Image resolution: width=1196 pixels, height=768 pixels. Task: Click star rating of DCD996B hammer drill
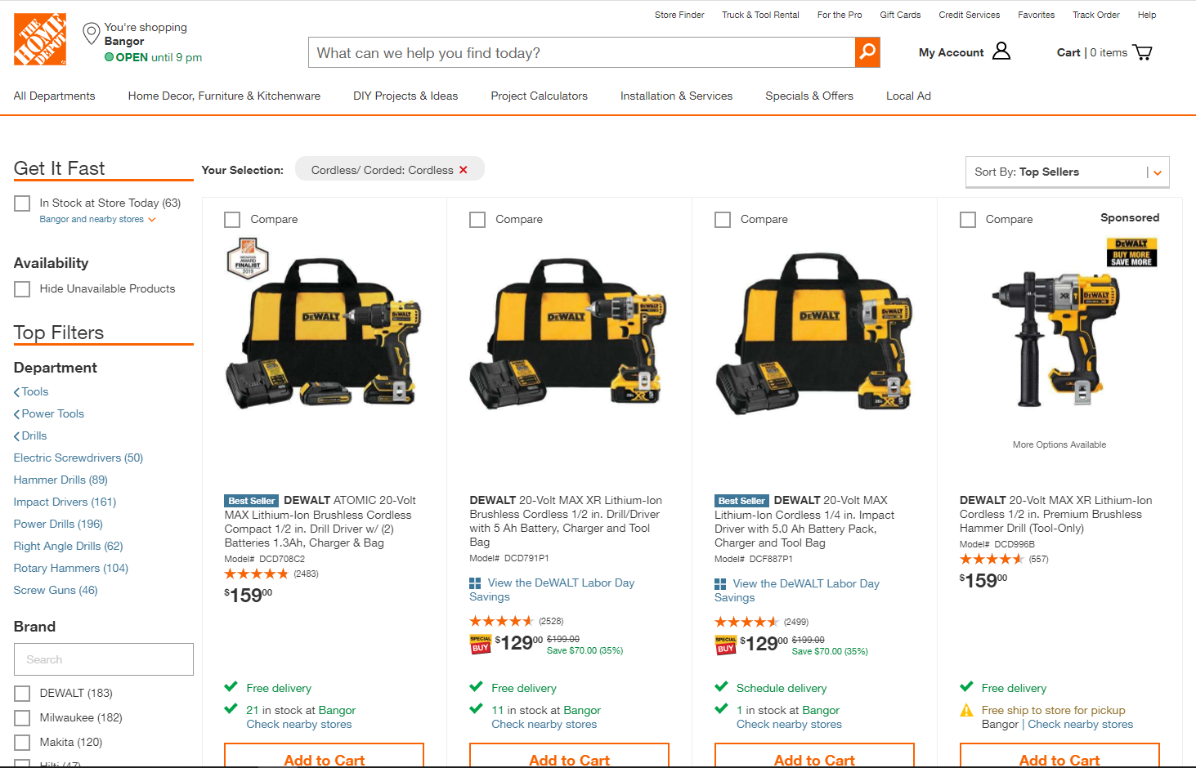tap(992, 560)
